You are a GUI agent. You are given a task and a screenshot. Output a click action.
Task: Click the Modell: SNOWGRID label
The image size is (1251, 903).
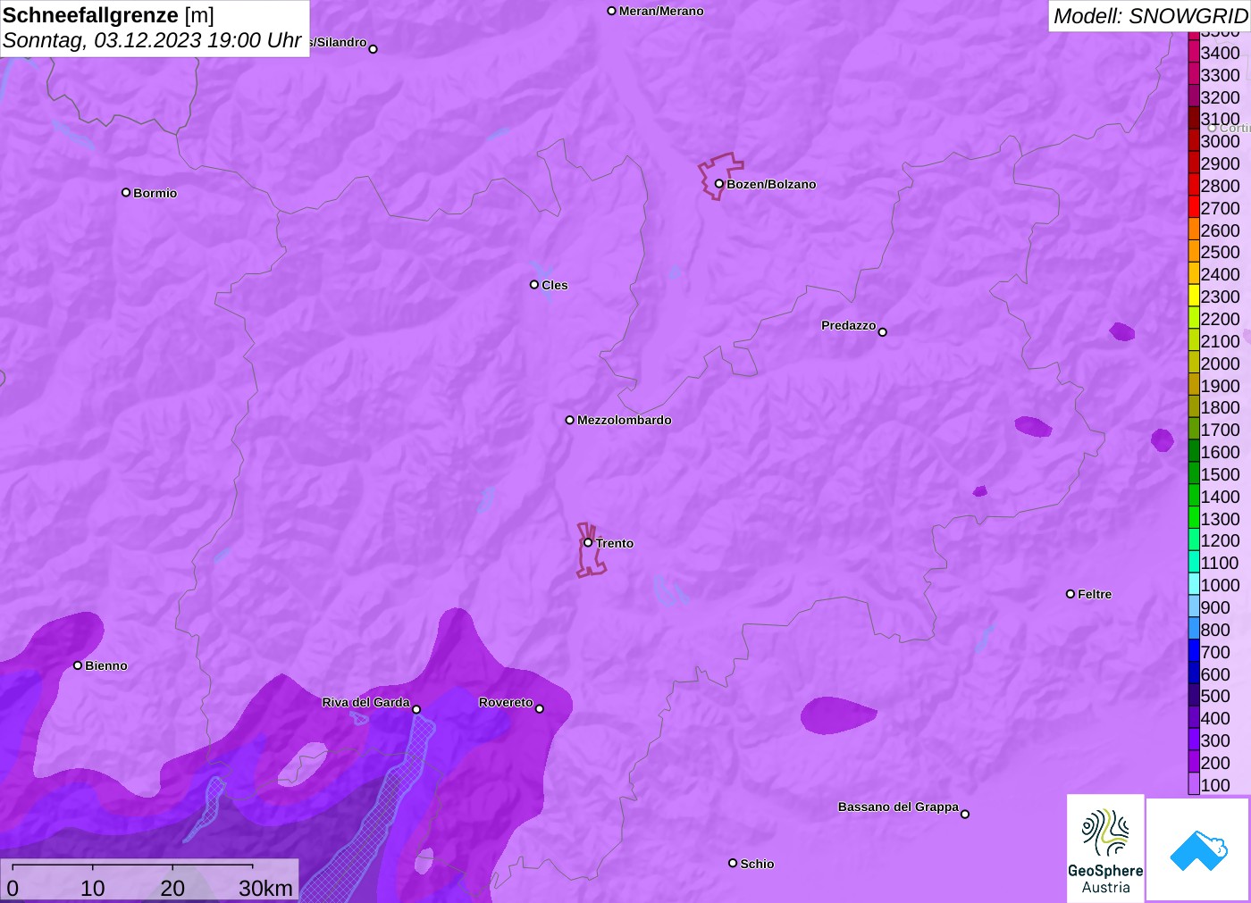(1150, 16)
